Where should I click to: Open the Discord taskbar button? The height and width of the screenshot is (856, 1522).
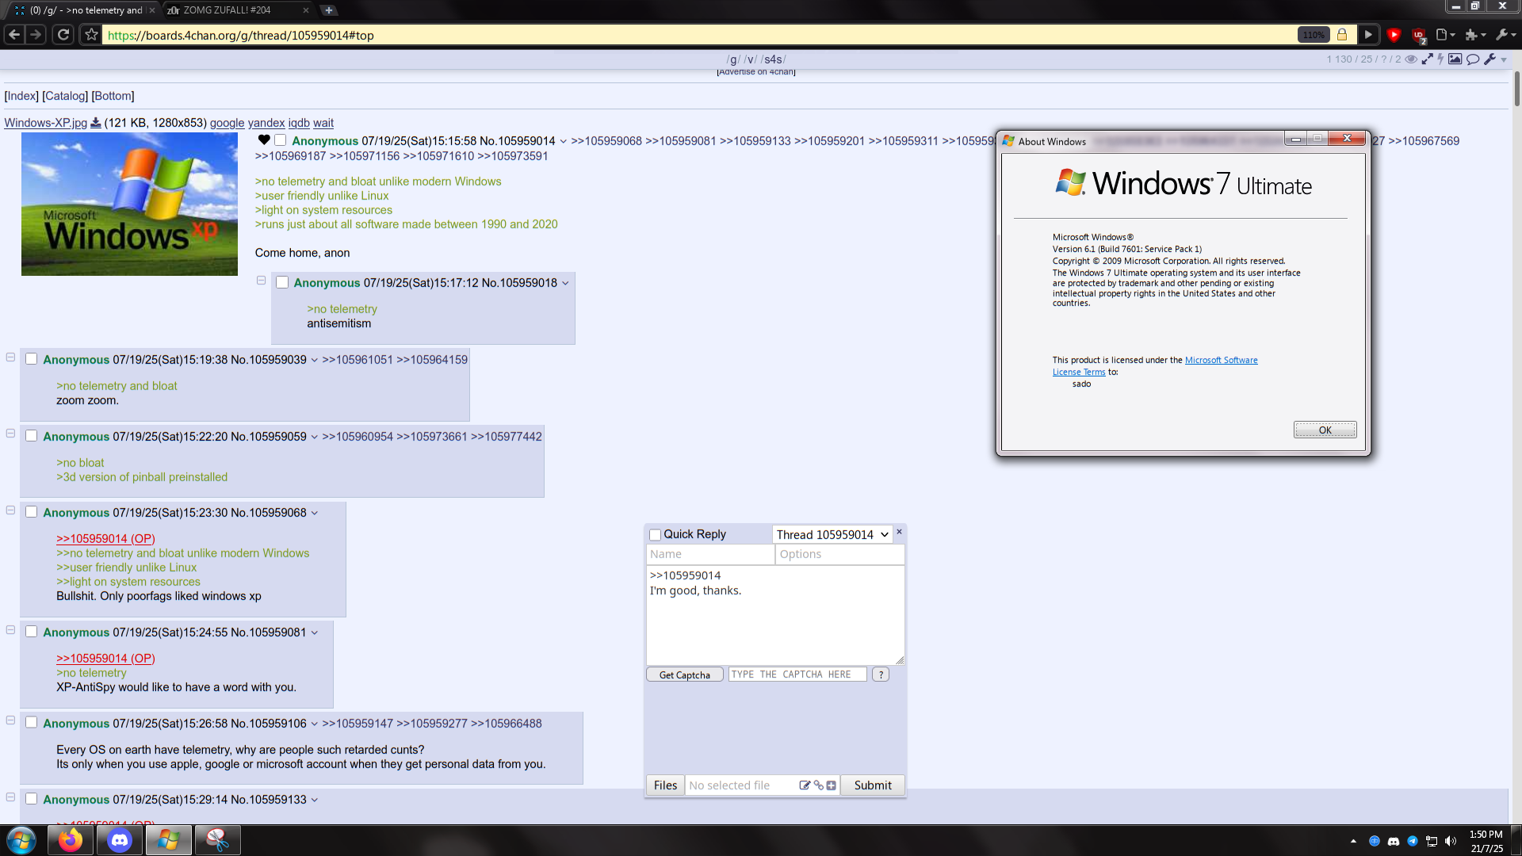(120, 840)
